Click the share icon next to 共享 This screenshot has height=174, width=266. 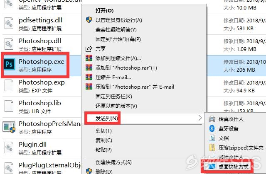pos(89,49)
